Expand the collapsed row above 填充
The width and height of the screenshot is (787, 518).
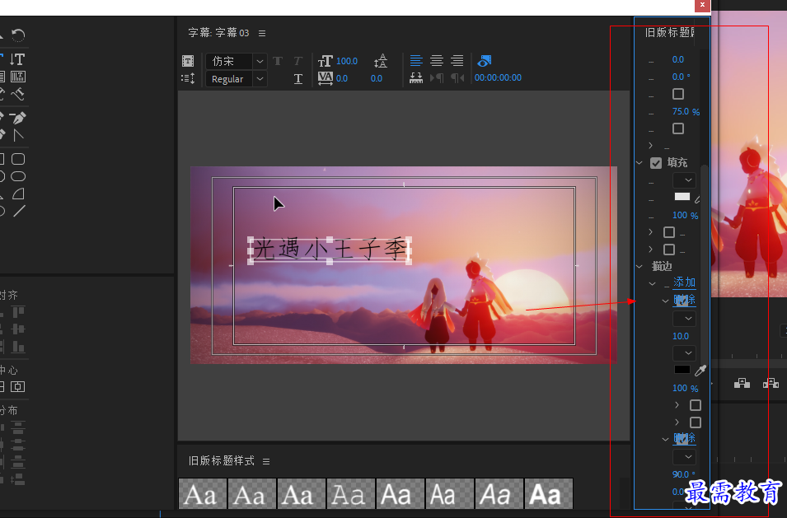click(x=651, y=146)
